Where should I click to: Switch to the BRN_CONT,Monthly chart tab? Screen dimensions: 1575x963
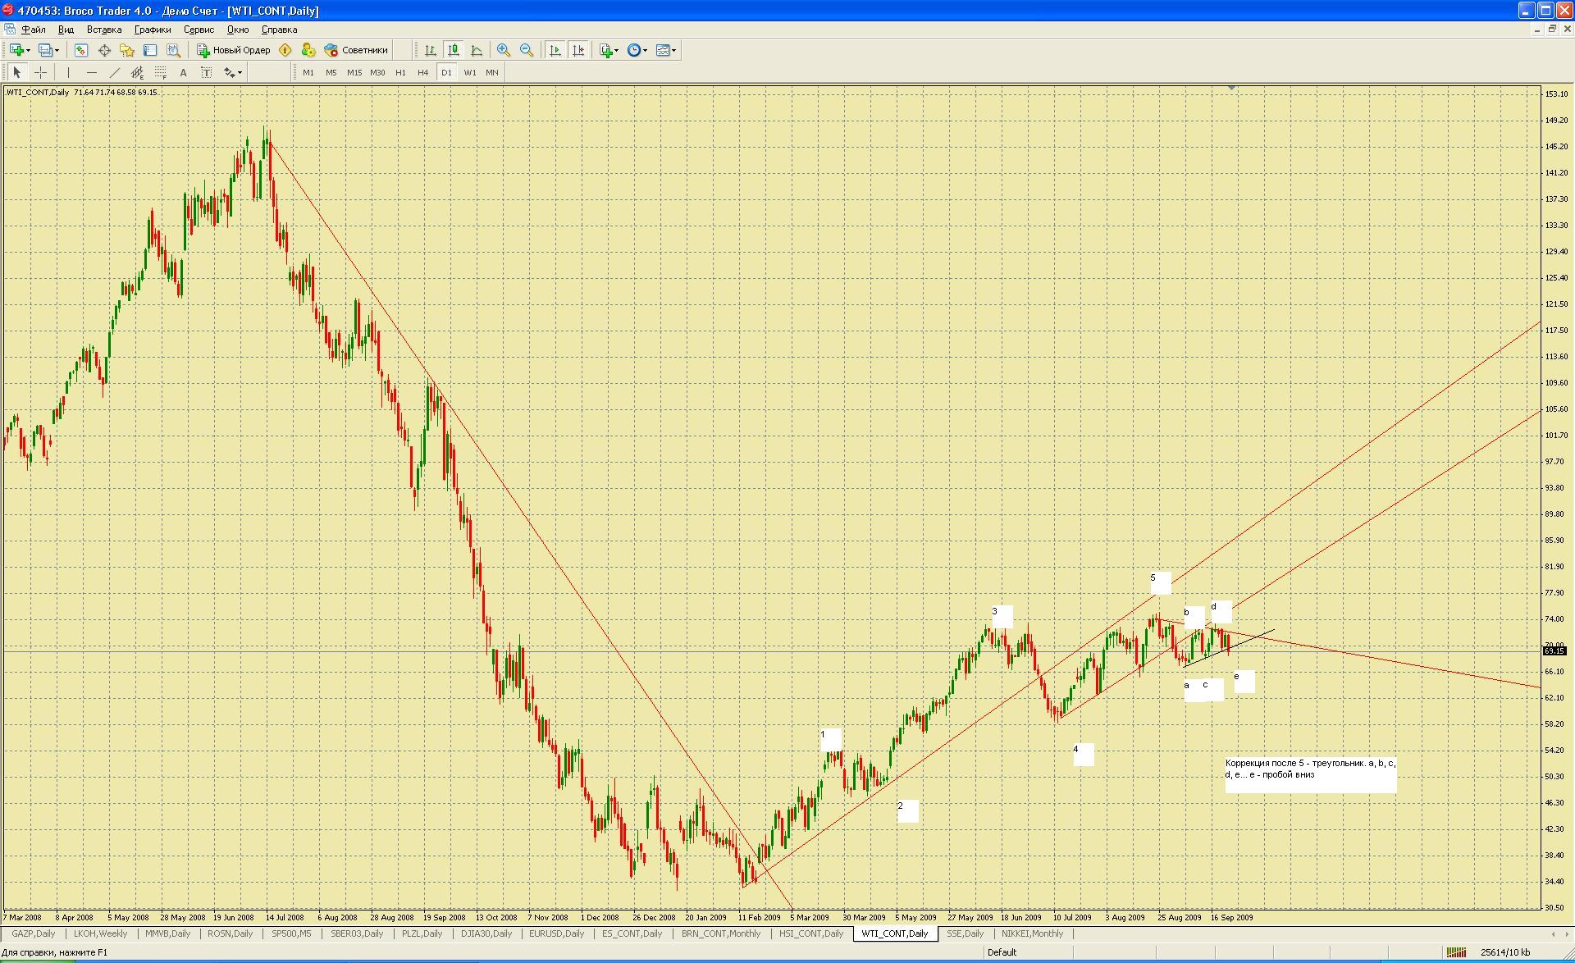pos(720,933)
